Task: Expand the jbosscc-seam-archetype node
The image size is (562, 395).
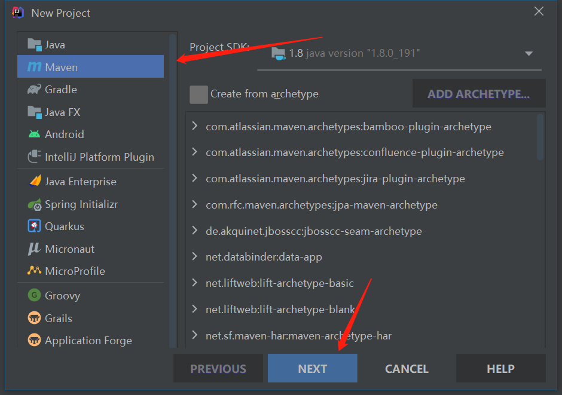Action: tap(195, 230)
